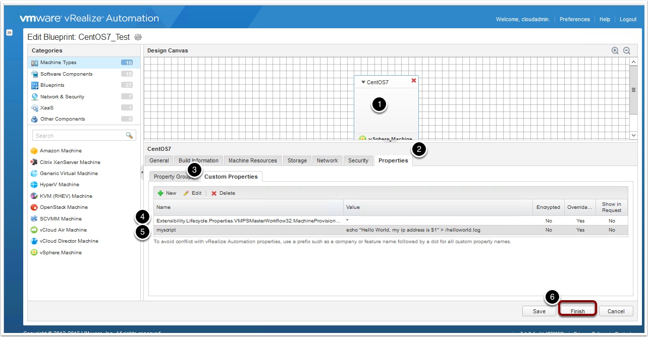The width and height of the screenshot is (648, 337).
Task: Delete the selected custom property
Action: coord(223,193)
